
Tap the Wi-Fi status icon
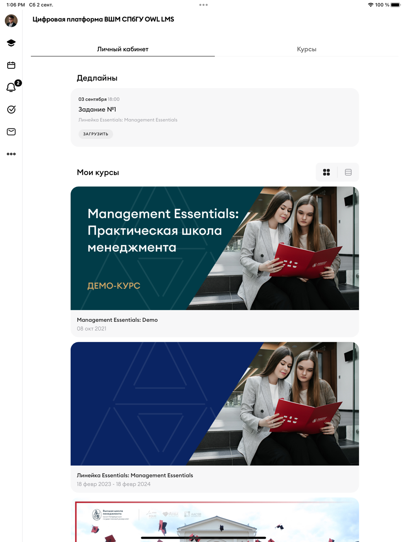point(370,5)
